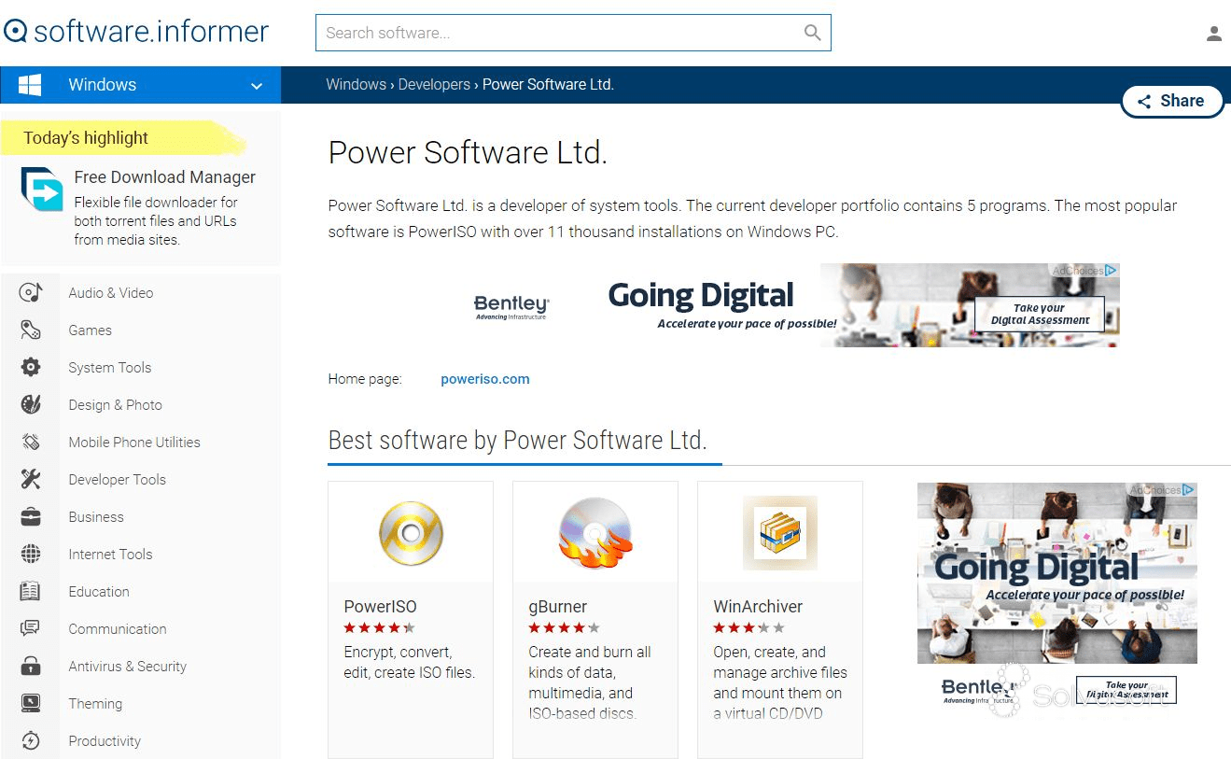The width and height of the screenshot is (1231, 759).
Task: Select the Games category
Action: pyautogui.click(x=90, y=330)
